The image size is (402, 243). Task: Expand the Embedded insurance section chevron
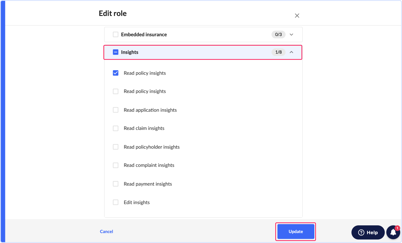point(291,34)
